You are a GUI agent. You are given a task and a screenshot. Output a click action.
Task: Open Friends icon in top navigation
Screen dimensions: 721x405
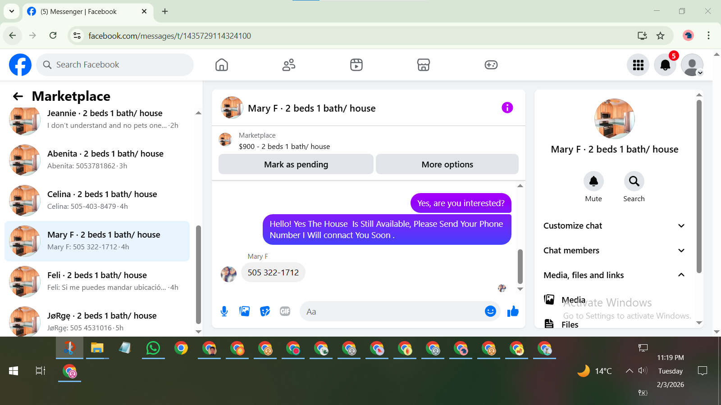pyautogui.click(x=289, y=65)
